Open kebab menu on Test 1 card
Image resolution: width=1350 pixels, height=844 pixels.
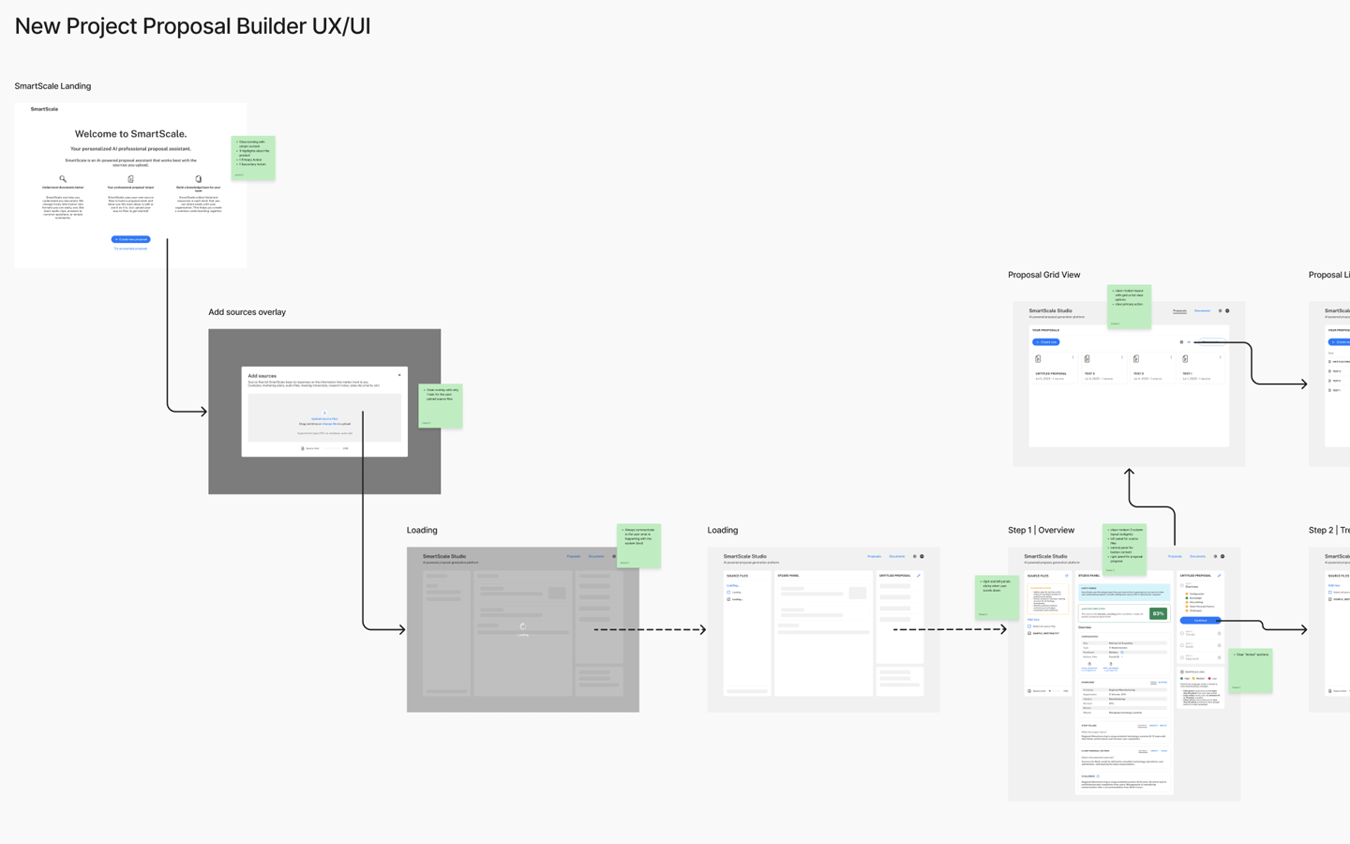click(x=1220, y=357)
